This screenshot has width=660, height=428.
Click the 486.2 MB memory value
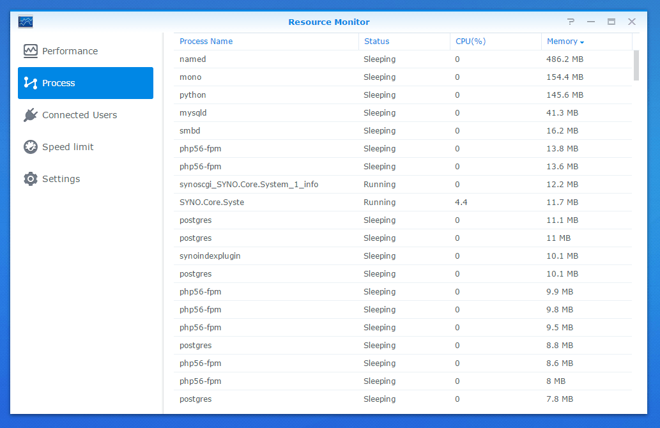565,59
